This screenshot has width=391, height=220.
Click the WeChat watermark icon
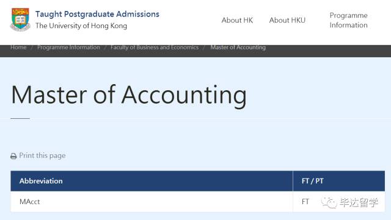[329, 202]
